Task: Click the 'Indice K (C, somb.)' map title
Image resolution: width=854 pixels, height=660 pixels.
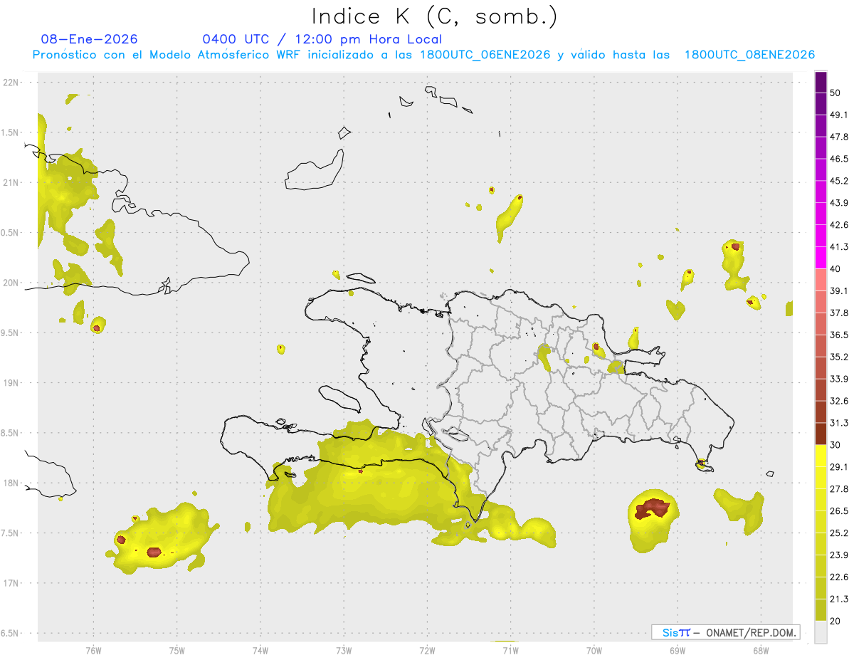Action: coord(434,16)
